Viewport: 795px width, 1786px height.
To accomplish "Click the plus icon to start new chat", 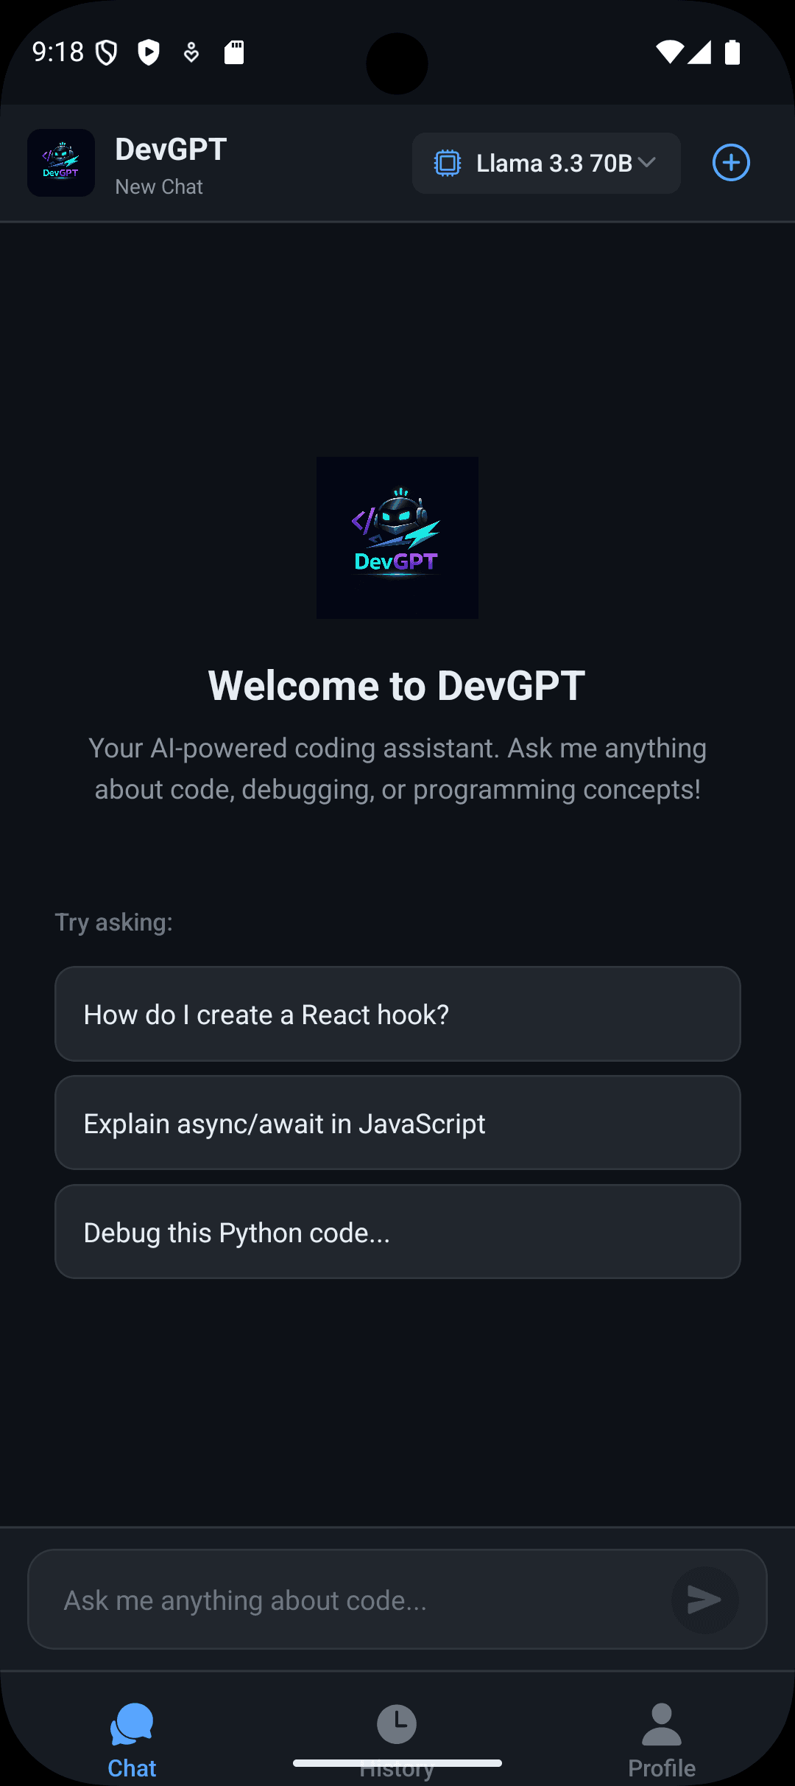I will (x=730, y=163).
